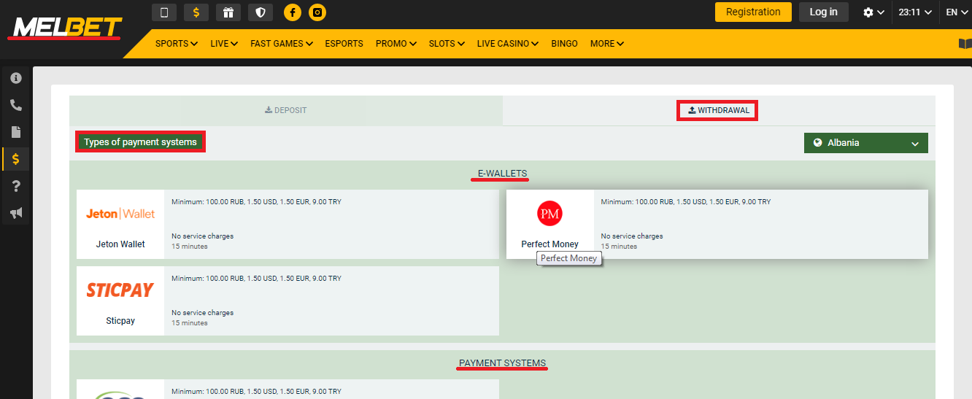Choose the Jeton Wallet payment option

120,224
